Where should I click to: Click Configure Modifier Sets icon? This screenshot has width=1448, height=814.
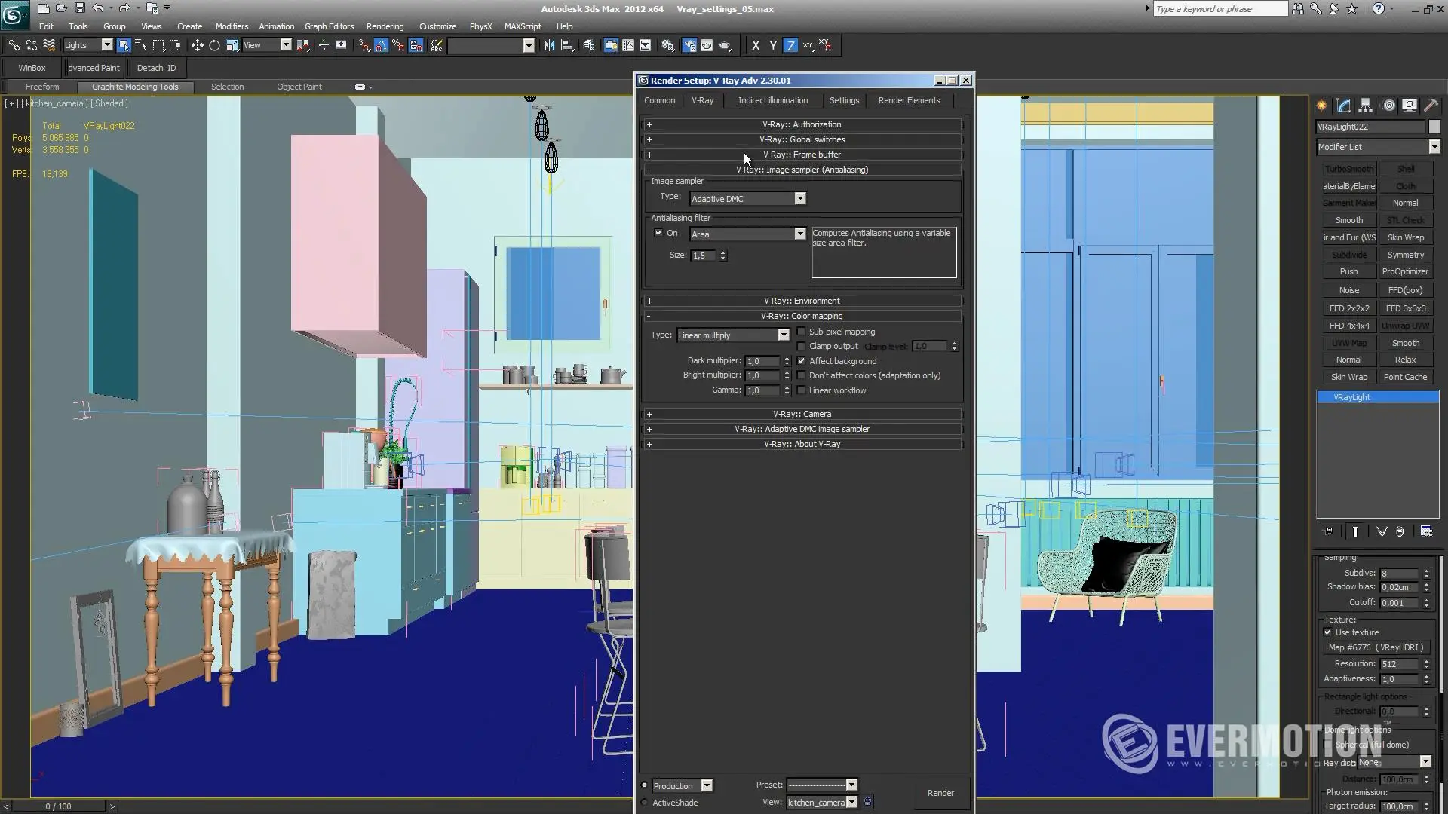click(1426, 531)
